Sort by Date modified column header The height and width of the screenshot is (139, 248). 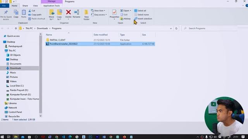(x=100, y=35)
